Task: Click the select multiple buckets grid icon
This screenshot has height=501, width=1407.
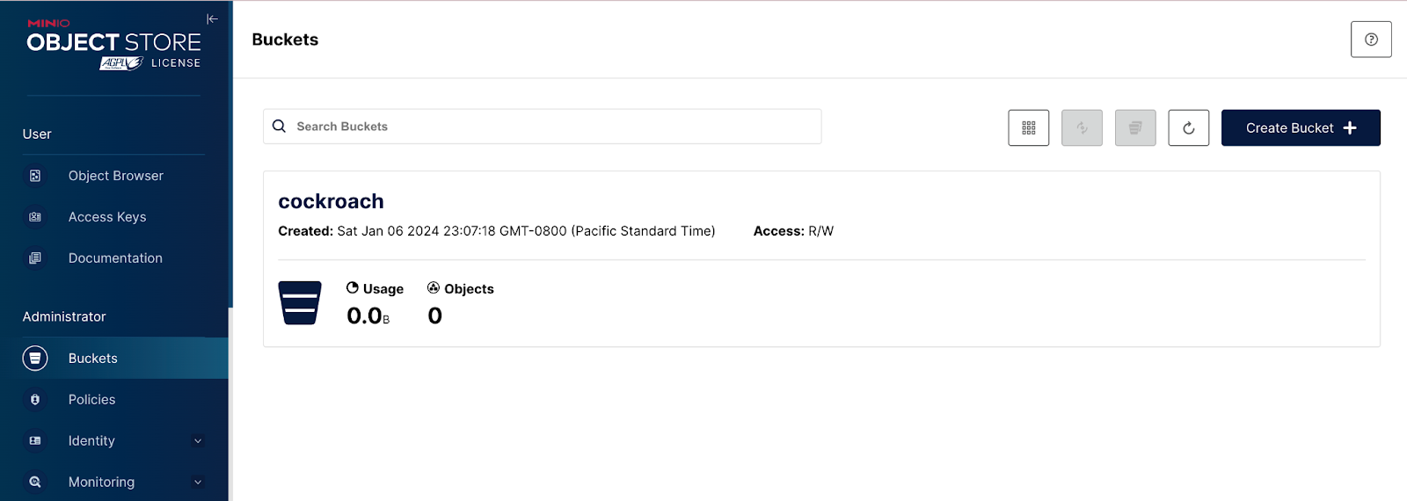Action: click(x=1028, y=128)
